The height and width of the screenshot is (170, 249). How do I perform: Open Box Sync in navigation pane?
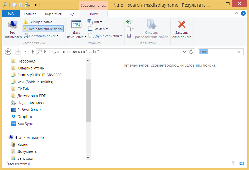(25, 124)
